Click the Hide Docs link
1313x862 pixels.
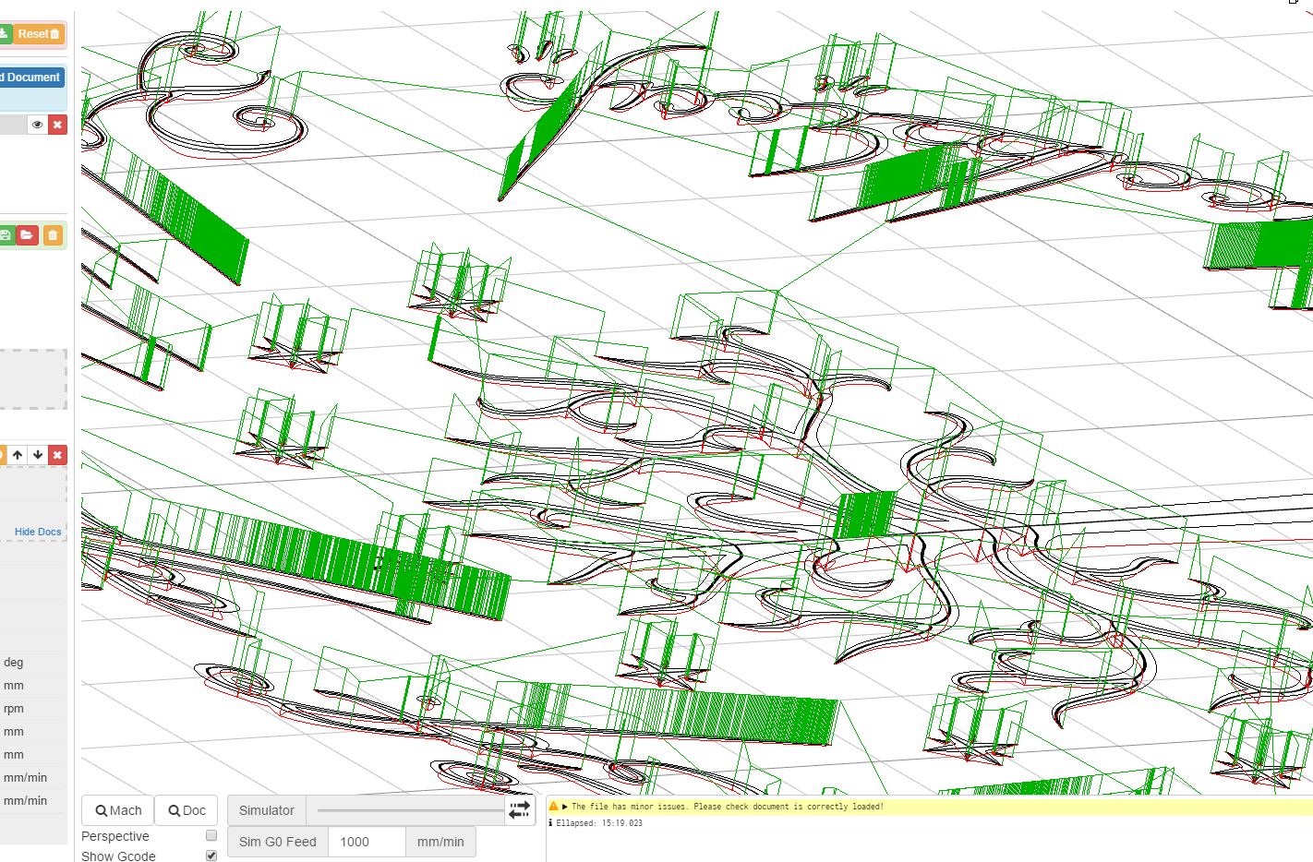pyautogui.click(x=38, y=532)
